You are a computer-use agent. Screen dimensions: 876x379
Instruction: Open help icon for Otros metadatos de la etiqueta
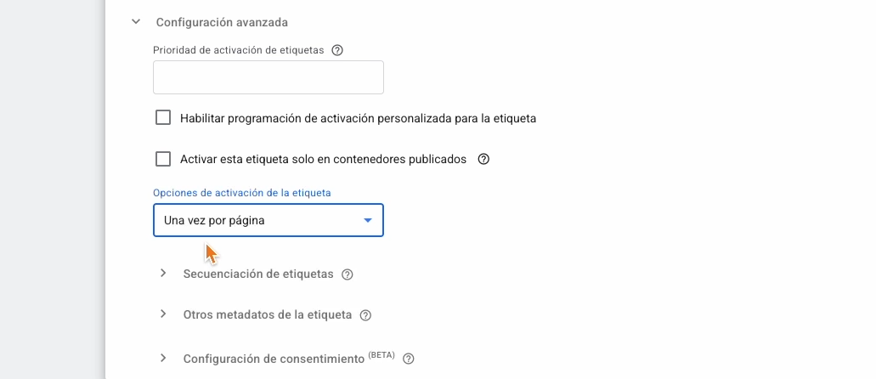tap(365, 315)
